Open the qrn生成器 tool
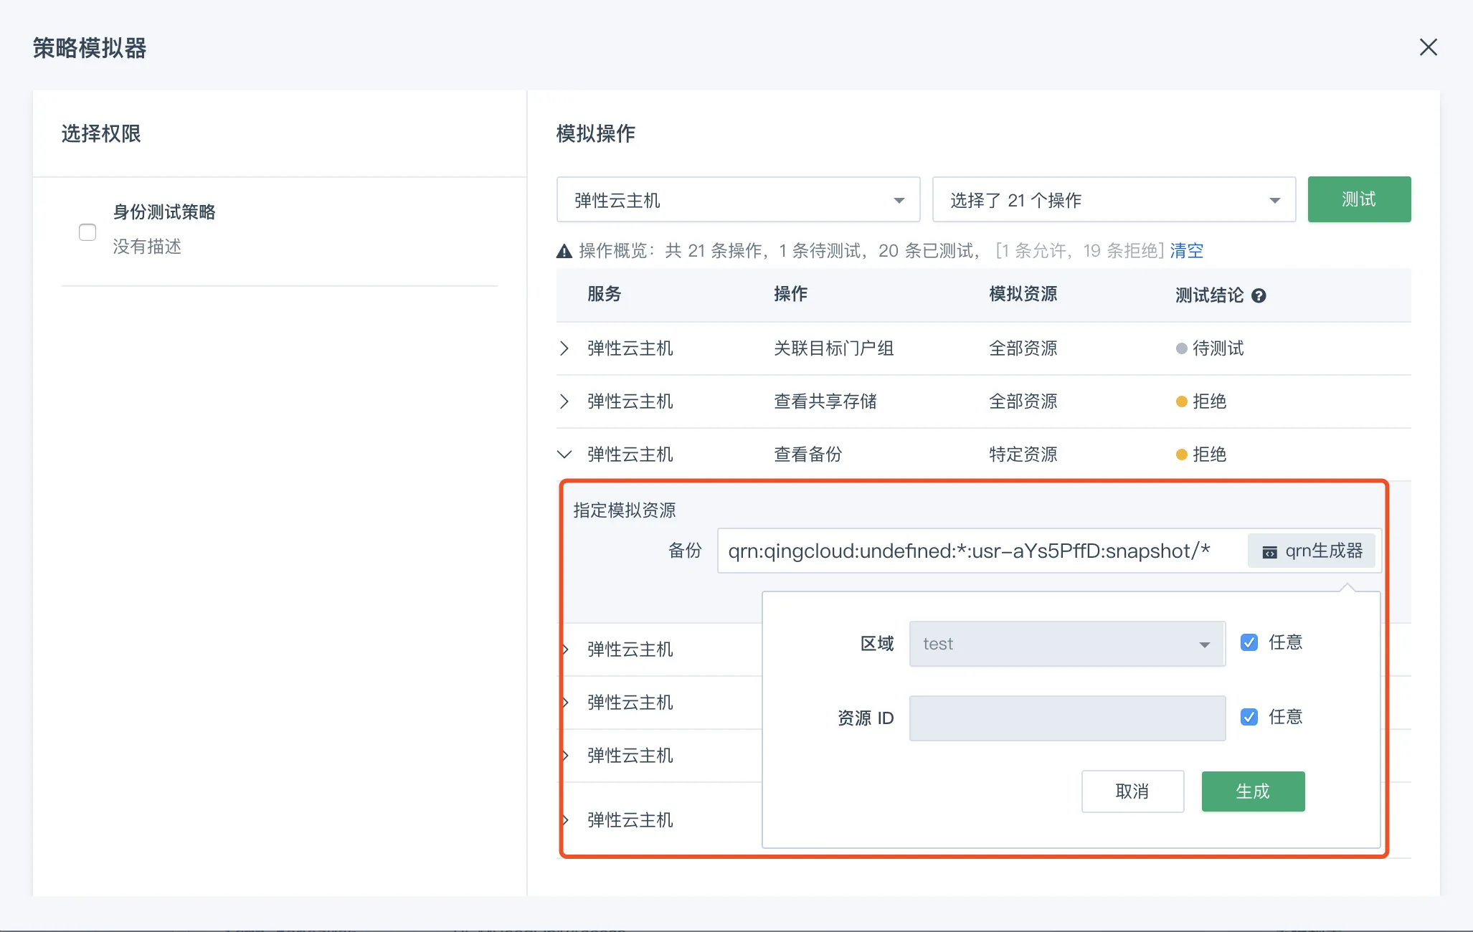This screenshot has width=1473, height=932. (x=1312, y=551)
